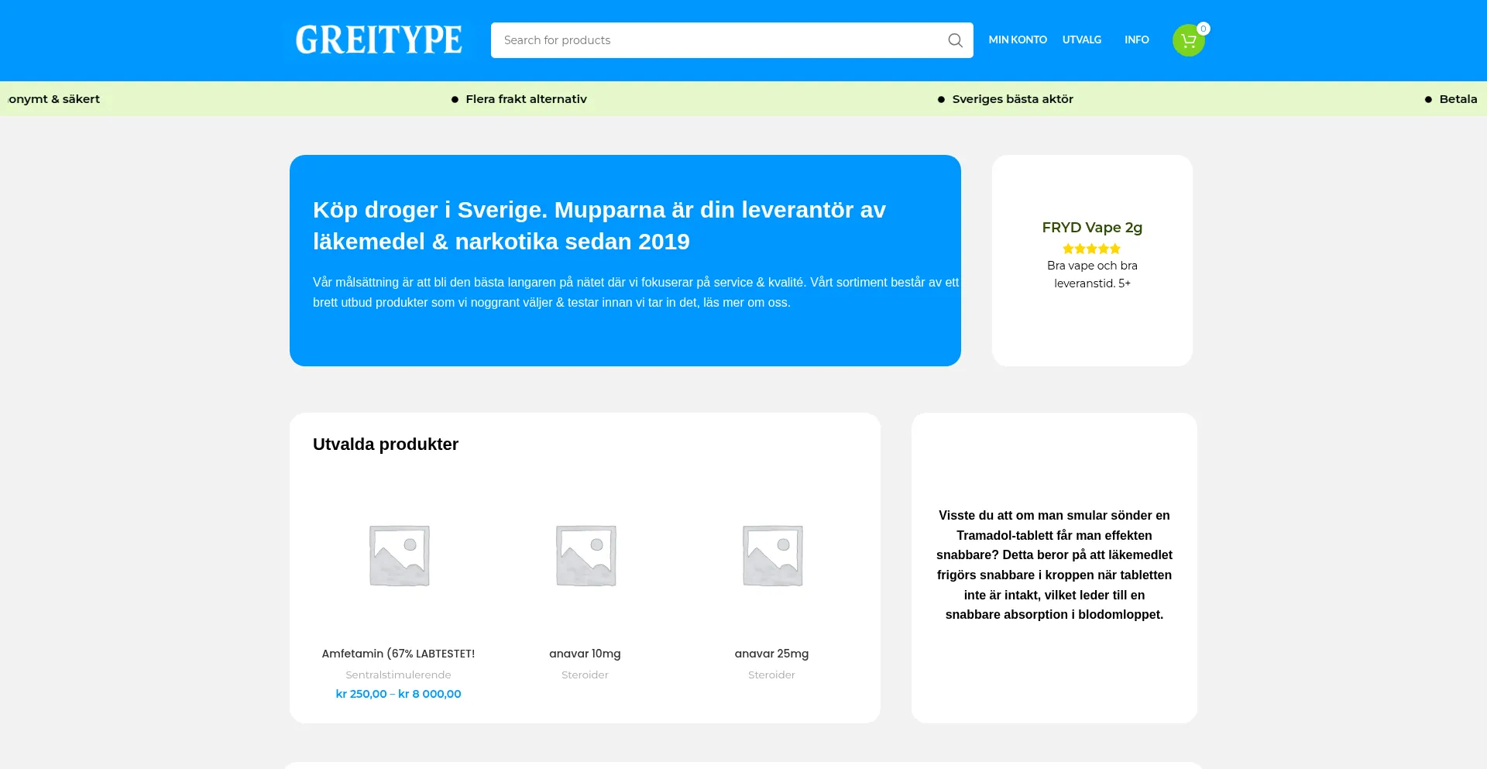Click the cart item count badge

tap(1204, 29)
